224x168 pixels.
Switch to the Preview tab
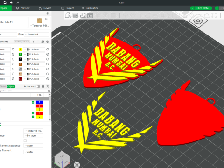tap(23, 8)
